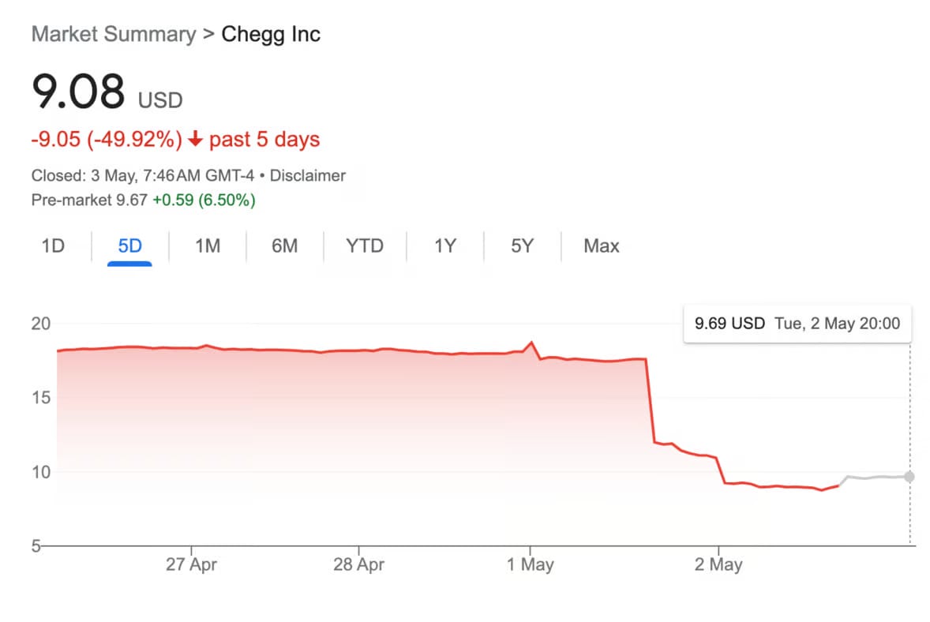Click the 28 Apr axis date label
Viewport: 930px width, 622px height.
coord(359,564)
